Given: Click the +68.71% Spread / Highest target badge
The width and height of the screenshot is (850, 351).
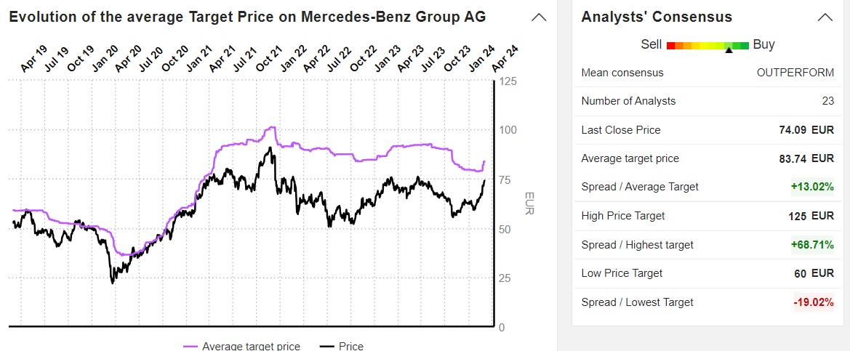Looking at the screenshot, I should [812, 245].
